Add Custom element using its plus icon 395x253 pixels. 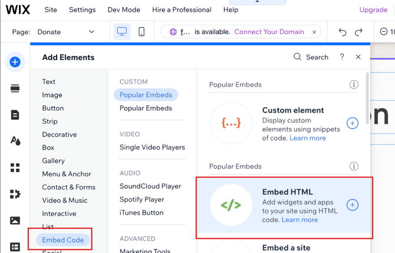(x=353, y=123)
